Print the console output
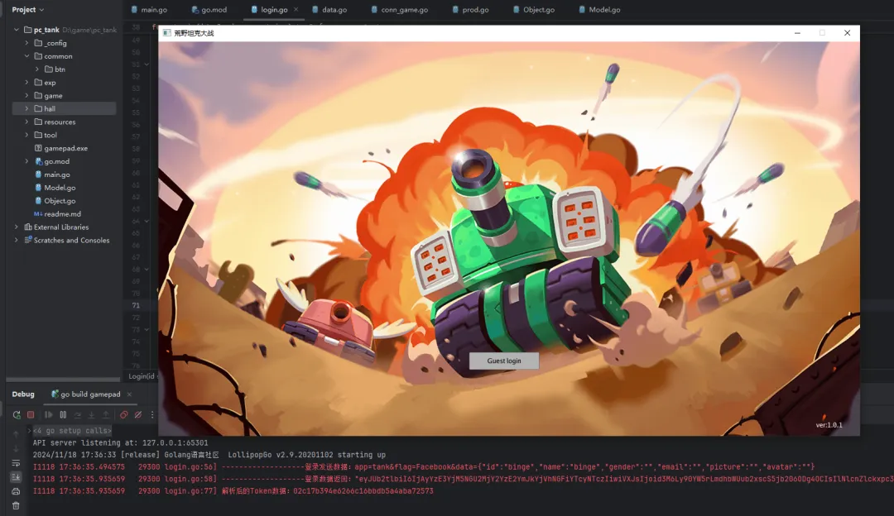 point(16,491)
